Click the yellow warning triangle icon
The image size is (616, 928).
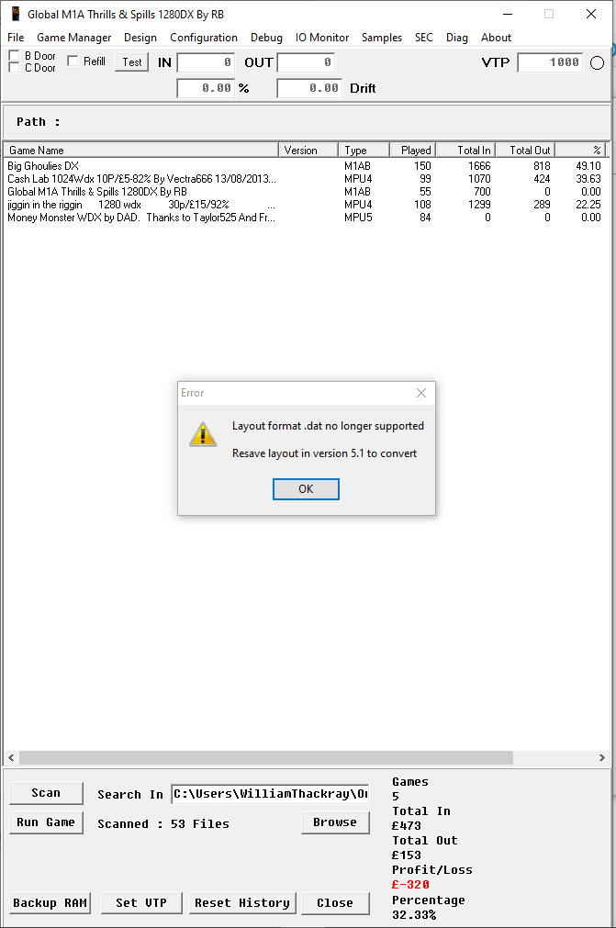tap(203, 434)
